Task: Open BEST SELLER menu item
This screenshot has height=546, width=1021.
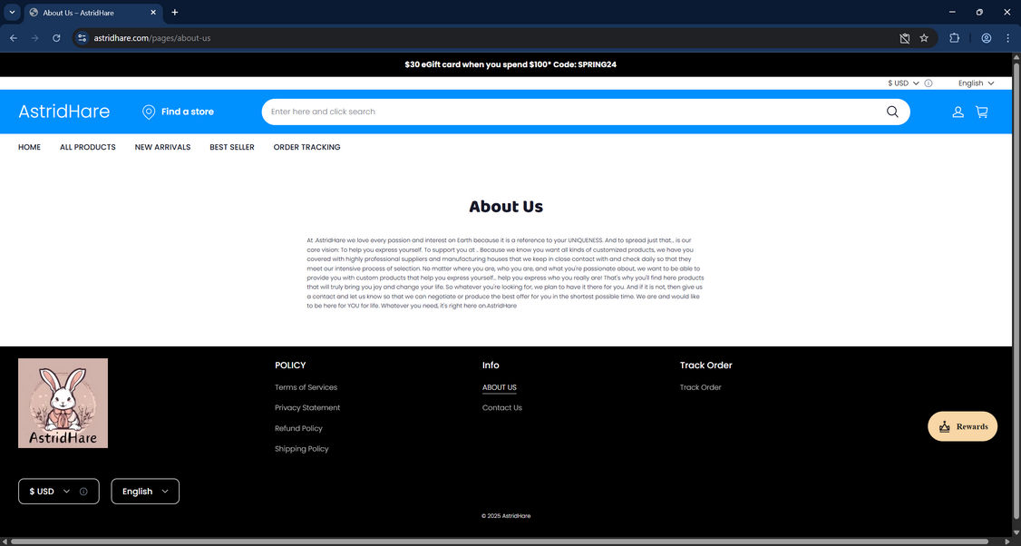Action: coord(232,147)
